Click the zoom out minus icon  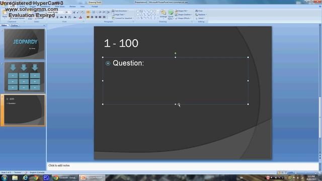(296, 172)
